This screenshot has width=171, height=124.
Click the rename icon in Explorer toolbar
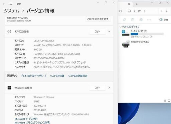[x=141, y=20]
